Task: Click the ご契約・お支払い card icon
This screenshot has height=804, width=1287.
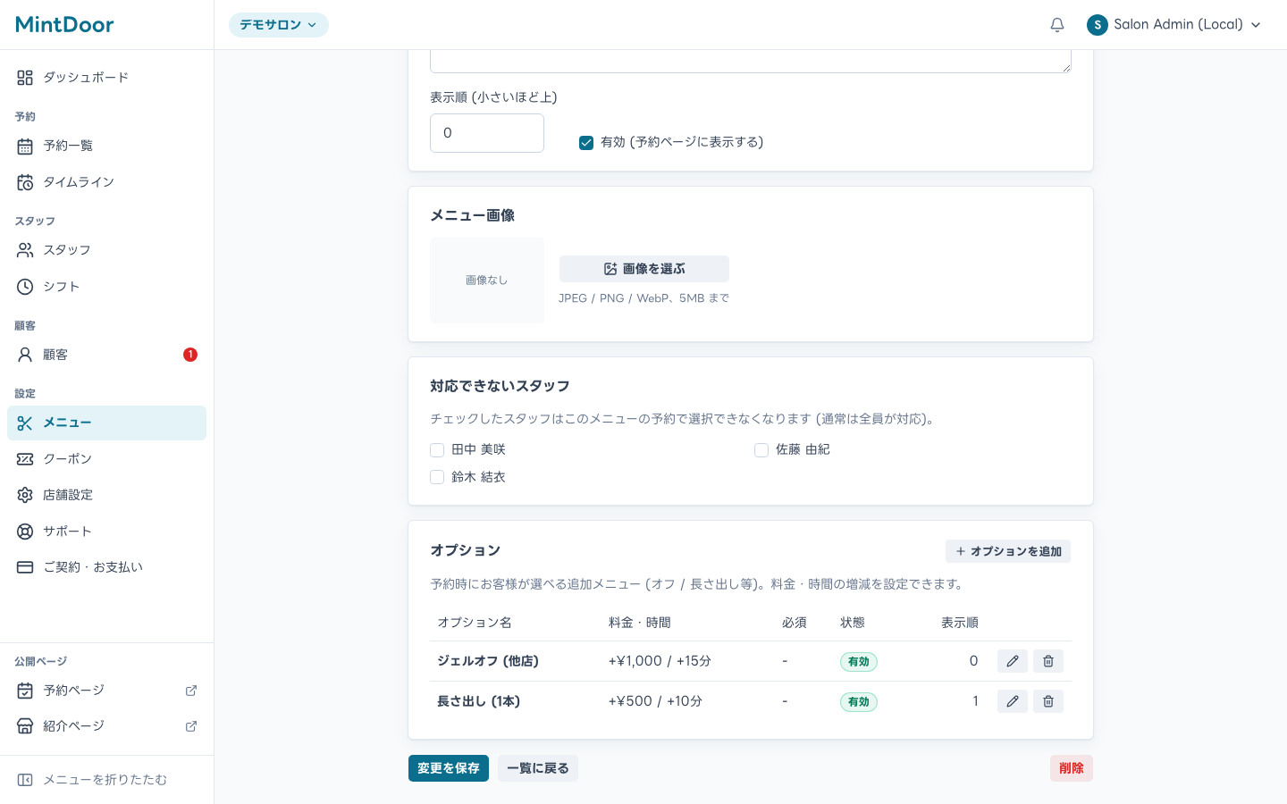Action: (25, 567)
